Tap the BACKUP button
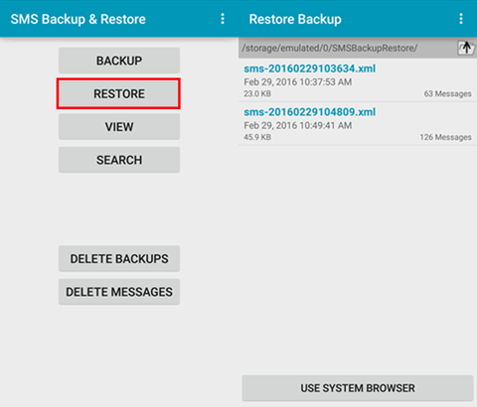 tap(119, 61)
